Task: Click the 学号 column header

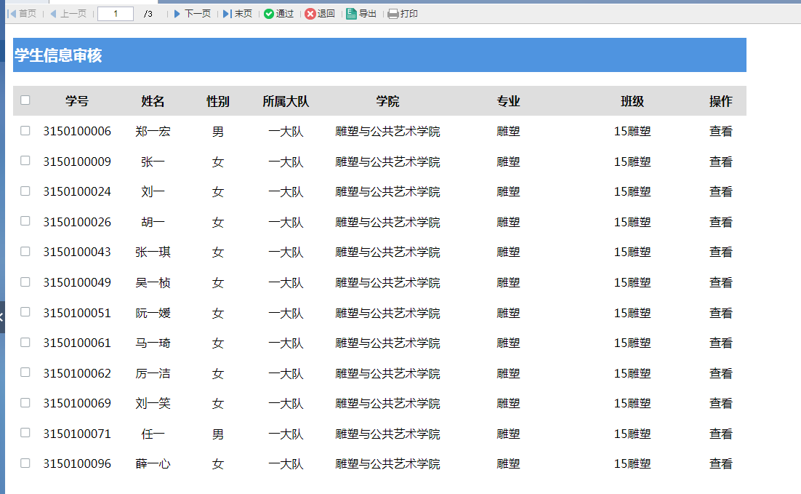Action: [77, 101]
